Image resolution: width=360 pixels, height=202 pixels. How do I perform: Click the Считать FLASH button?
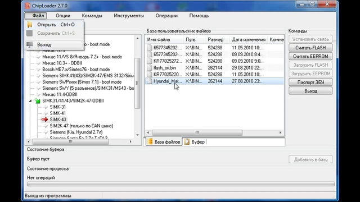(310, 48)
